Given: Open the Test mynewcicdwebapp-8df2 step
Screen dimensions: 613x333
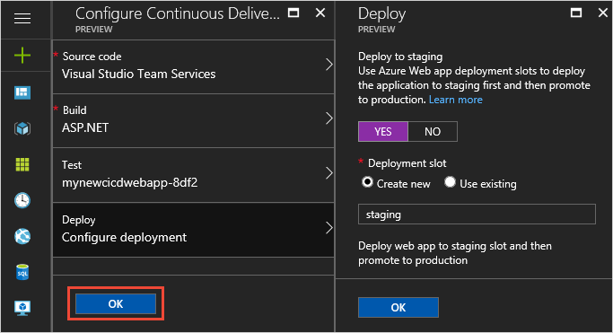Looking at the screenshot, I should [194, 175].
